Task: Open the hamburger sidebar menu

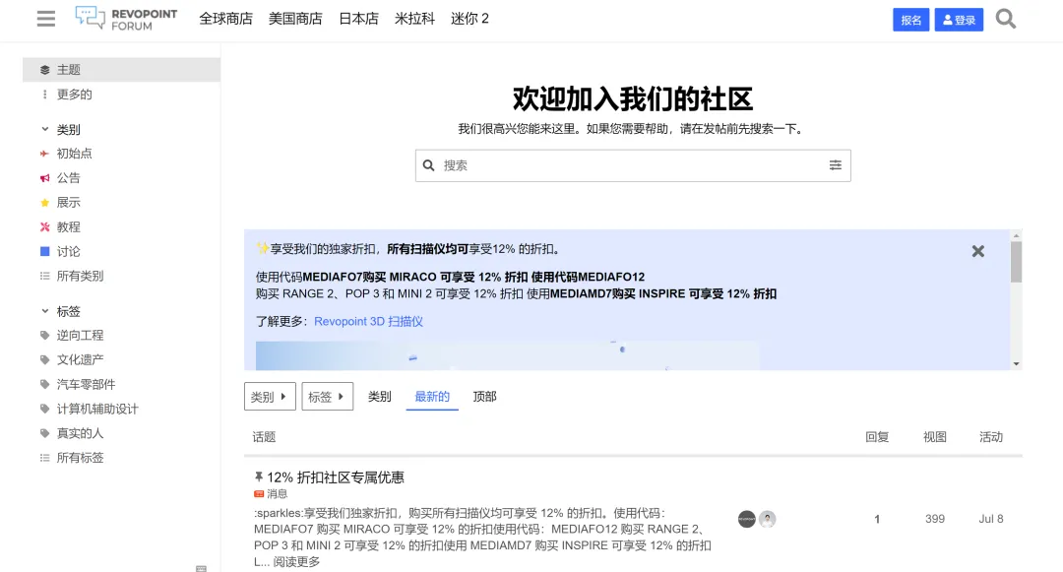Action: pos(46,19)
